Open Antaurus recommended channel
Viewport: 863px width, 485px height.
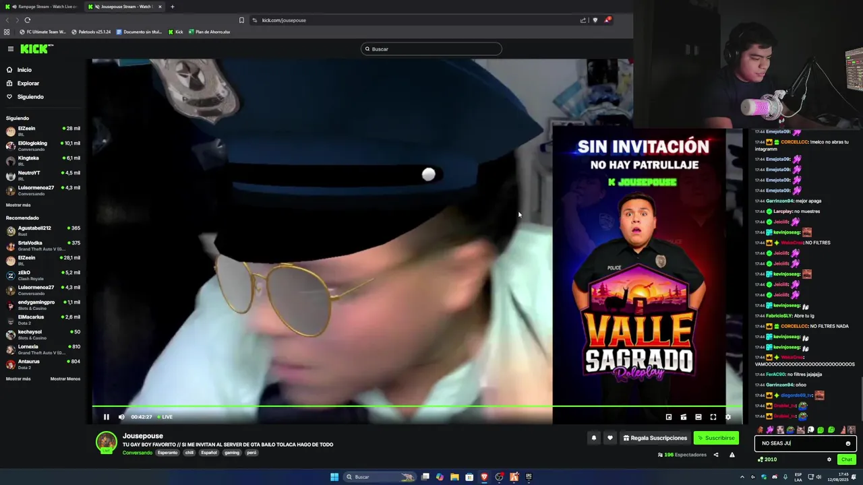coord(43,364)
